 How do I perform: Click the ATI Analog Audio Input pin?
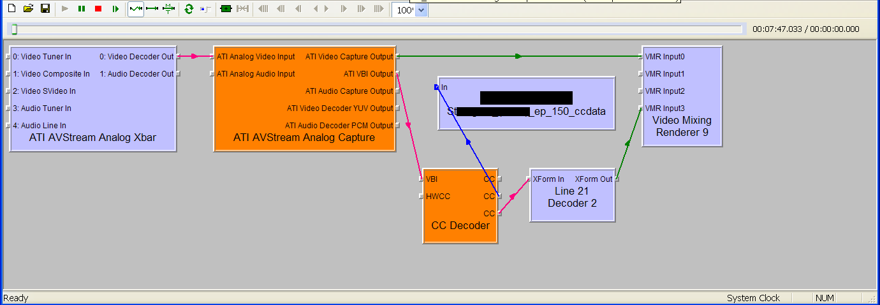[x=256, y=74]
